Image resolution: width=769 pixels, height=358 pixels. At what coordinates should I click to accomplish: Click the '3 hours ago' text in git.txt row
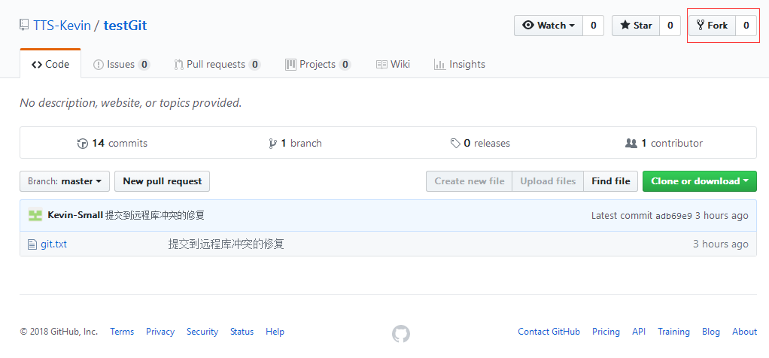click(720, 244)
